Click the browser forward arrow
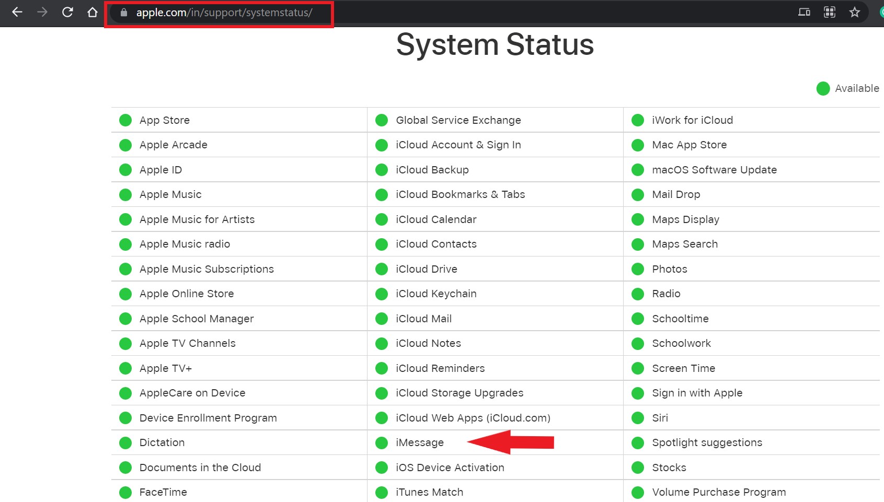Viewport: 884px width, 502px height. pyautogui.click(x=42, y=12)
